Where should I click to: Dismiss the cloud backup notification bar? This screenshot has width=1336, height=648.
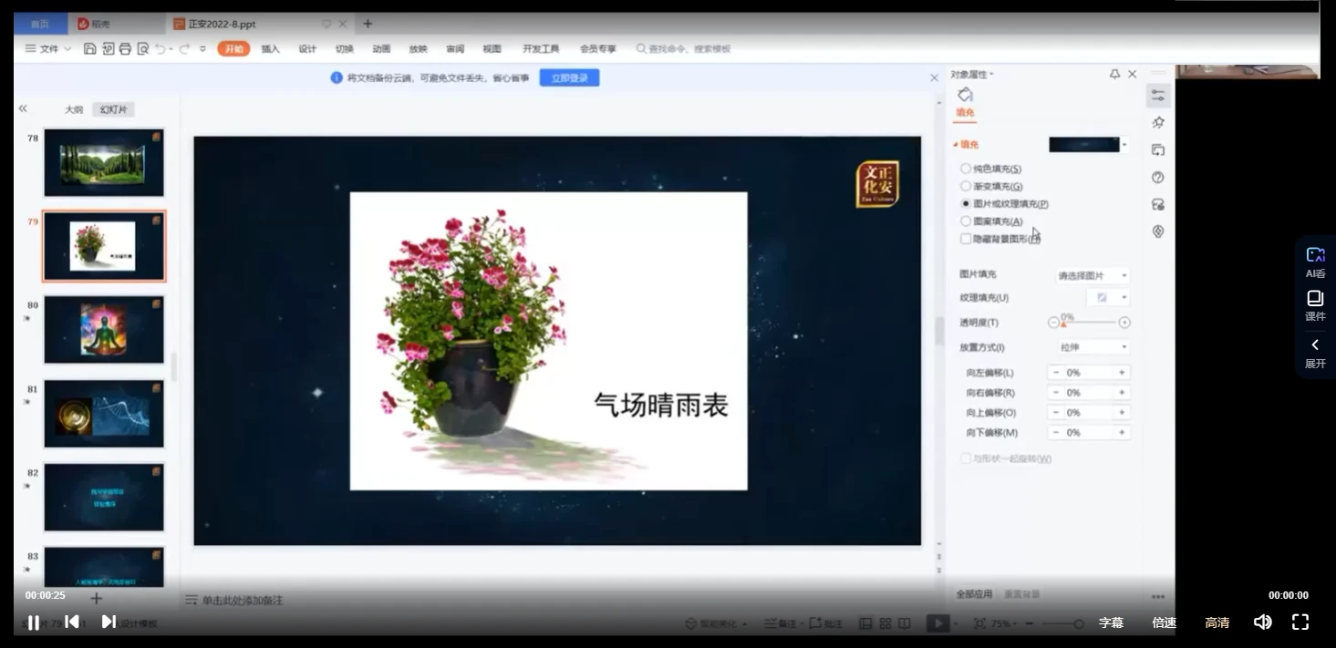934,78
